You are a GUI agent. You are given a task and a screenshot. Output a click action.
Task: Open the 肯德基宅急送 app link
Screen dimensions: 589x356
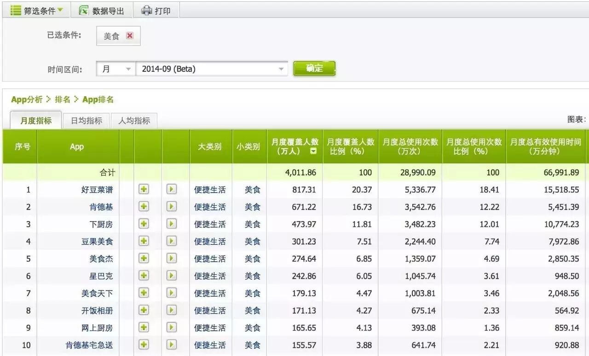point(89,345)
